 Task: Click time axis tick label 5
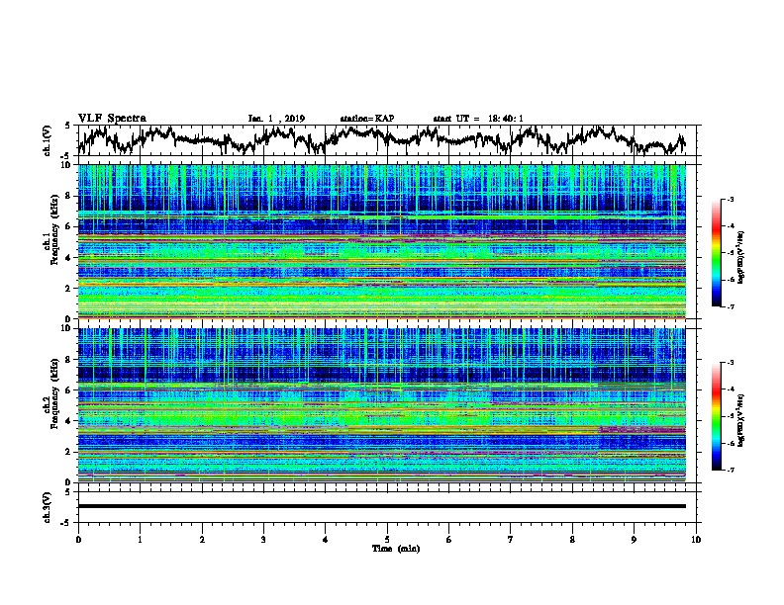(x=387, y=540)
